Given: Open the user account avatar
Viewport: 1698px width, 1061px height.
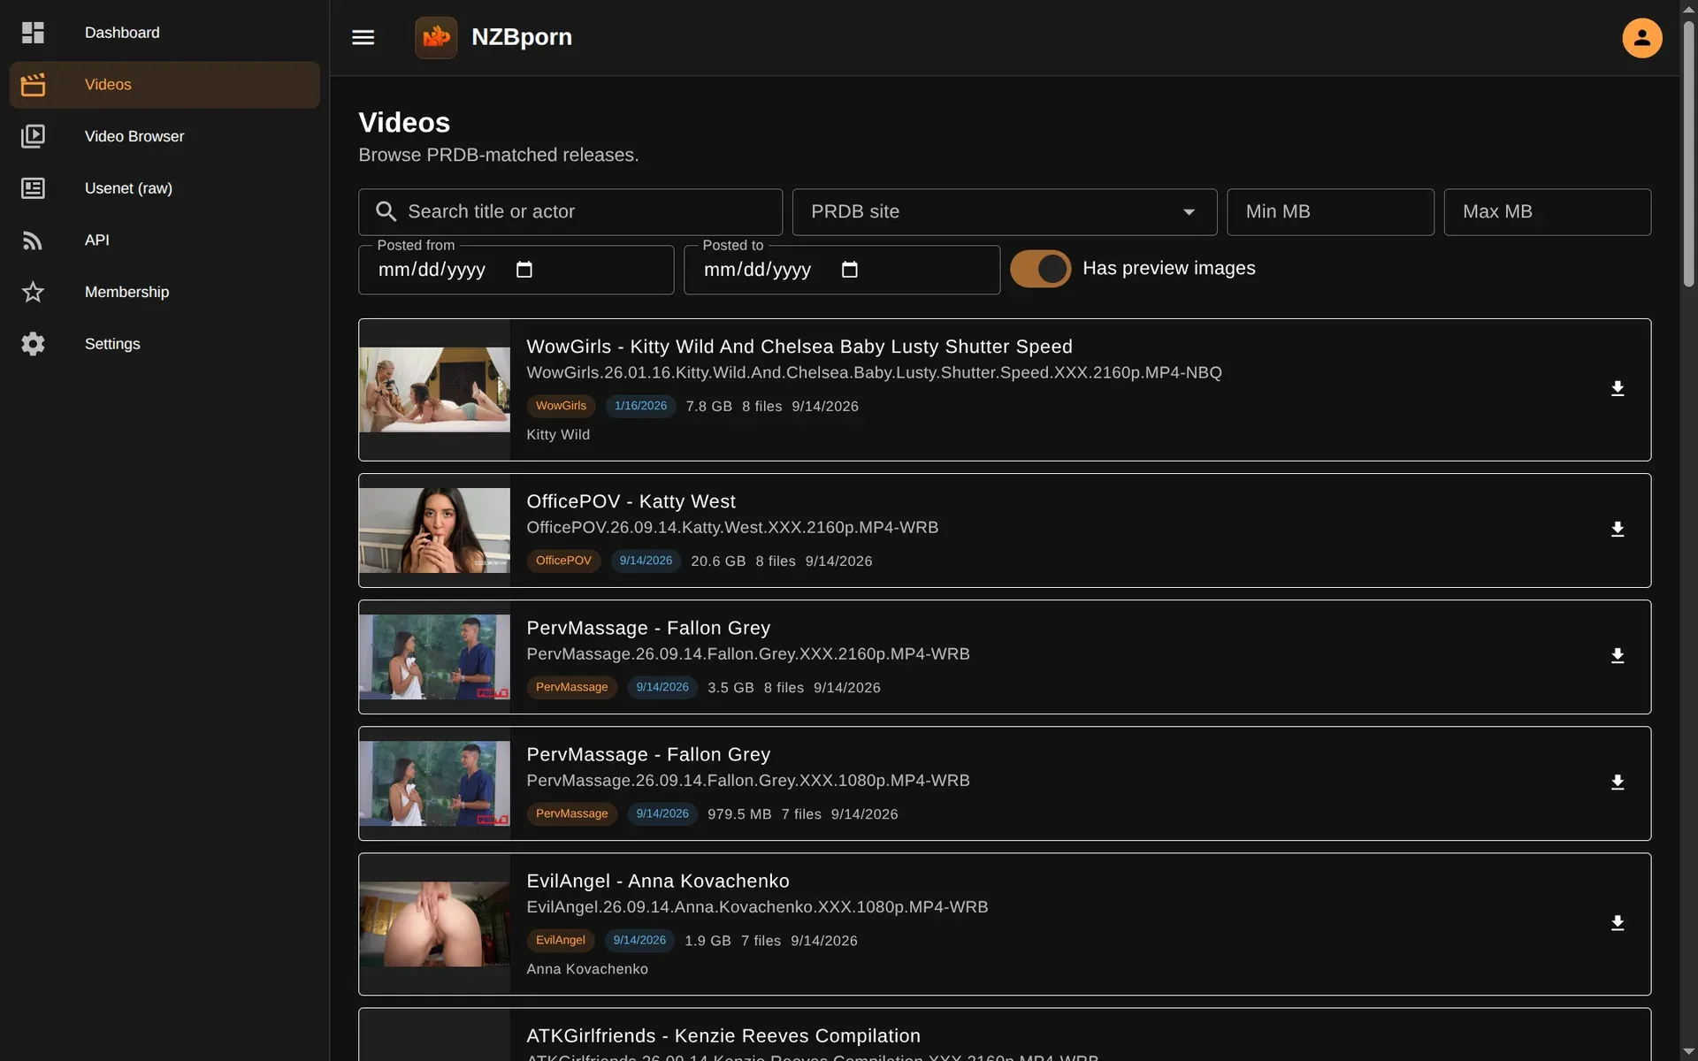Looking at the screenshot, I should click(x=1641, y=37).
